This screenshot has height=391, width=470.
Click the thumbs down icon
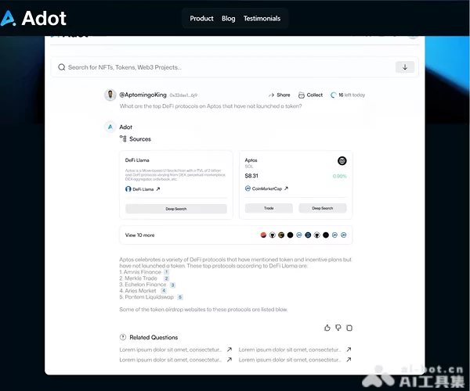click(338, 328)
